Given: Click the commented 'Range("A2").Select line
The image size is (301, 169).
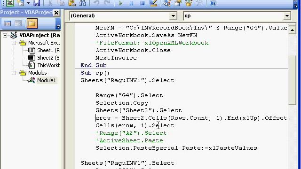Looking at the screenshot, I should click(131, 133).
